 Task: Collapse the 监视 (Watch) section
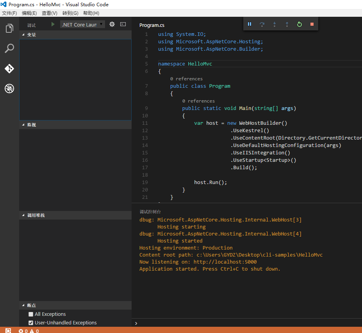pyautogui.click(x=75, y=125)
